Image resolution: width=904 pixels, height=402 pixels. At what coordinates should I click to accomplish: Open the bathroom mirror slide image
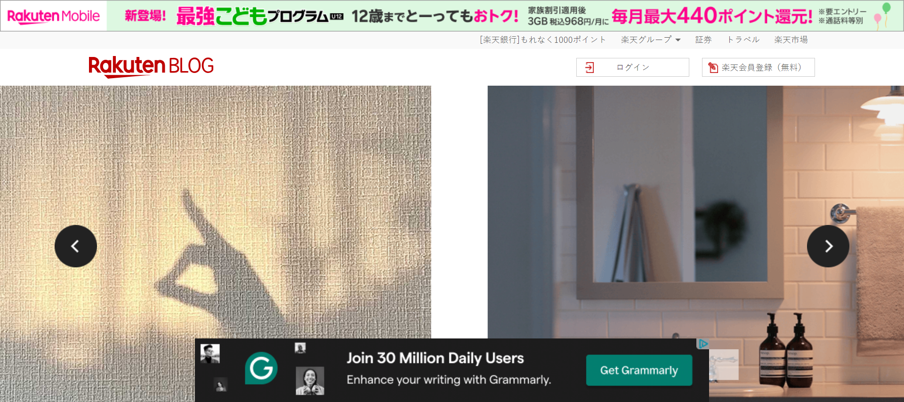coord(695,212)
